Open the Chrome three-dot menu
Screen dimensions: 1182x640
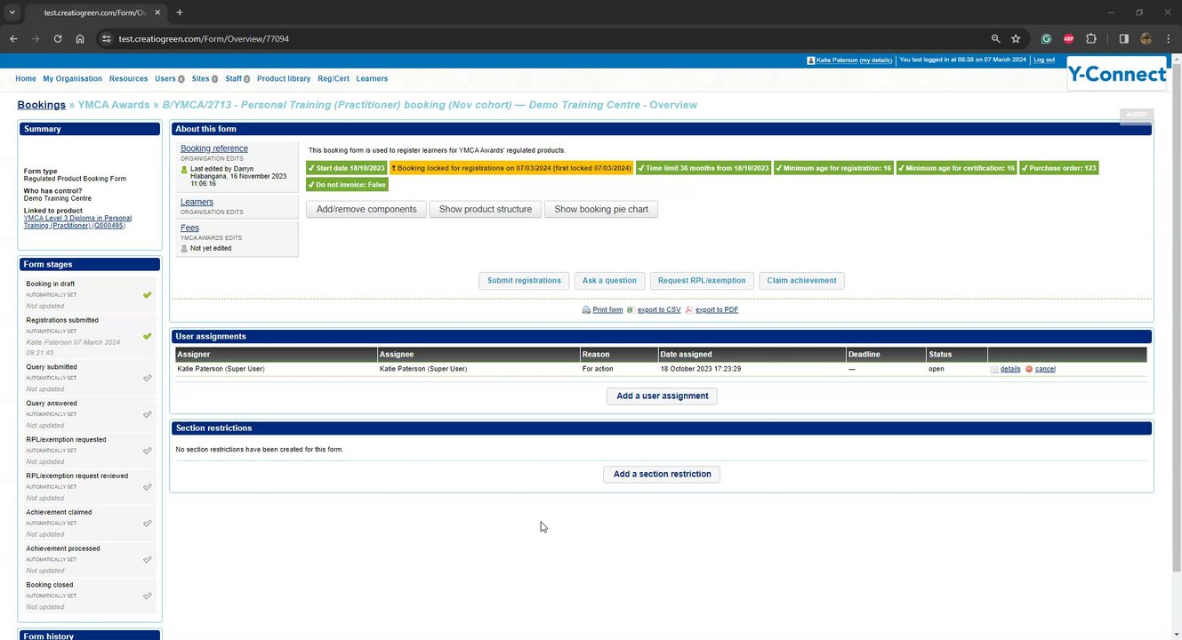point(1168,39)
